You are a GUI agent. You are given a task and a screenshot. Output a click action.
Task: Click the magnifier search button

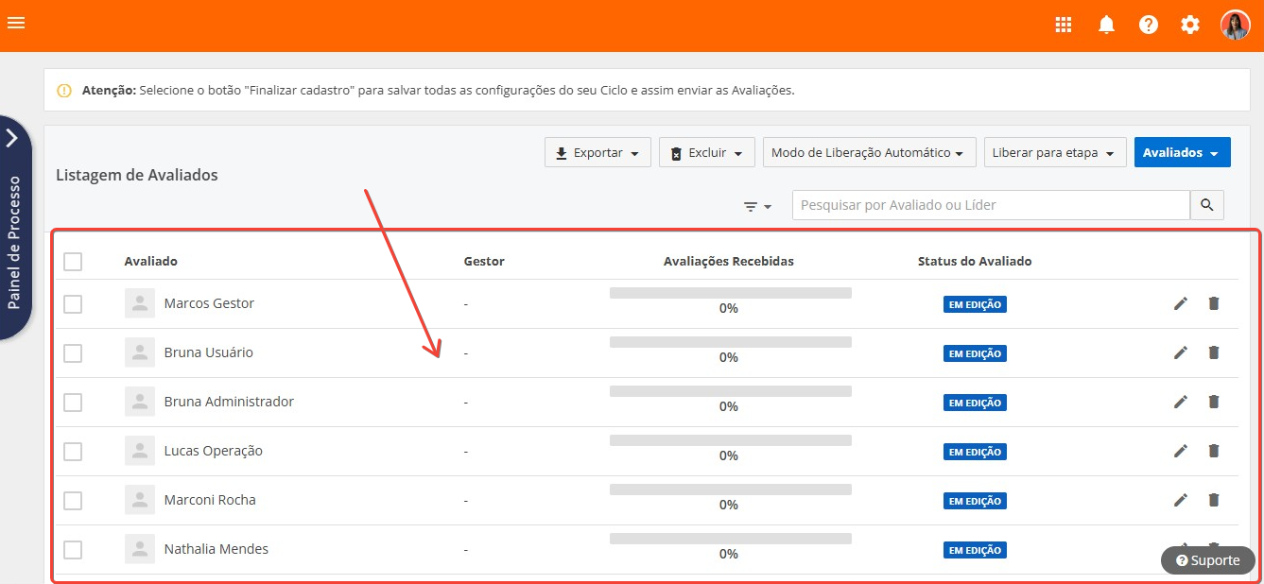1206,205
